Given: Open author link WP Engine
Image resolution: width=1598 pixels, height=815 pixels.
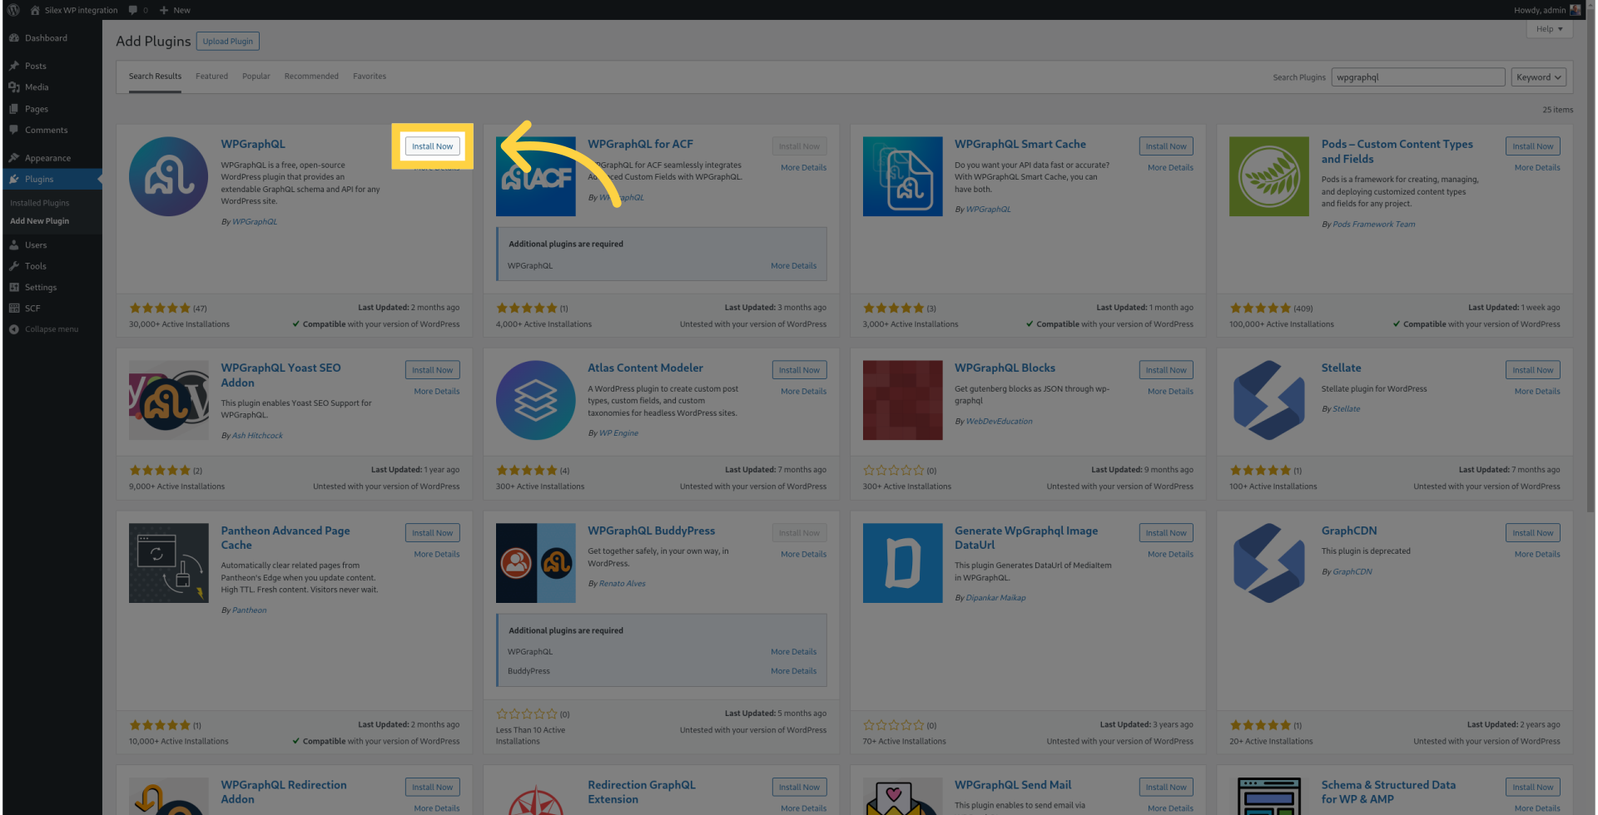Looking at the screenshot, I should click(618, 433).
